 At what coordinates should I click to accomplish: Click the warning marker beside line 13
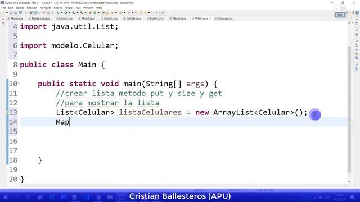(x=7, y=112)
